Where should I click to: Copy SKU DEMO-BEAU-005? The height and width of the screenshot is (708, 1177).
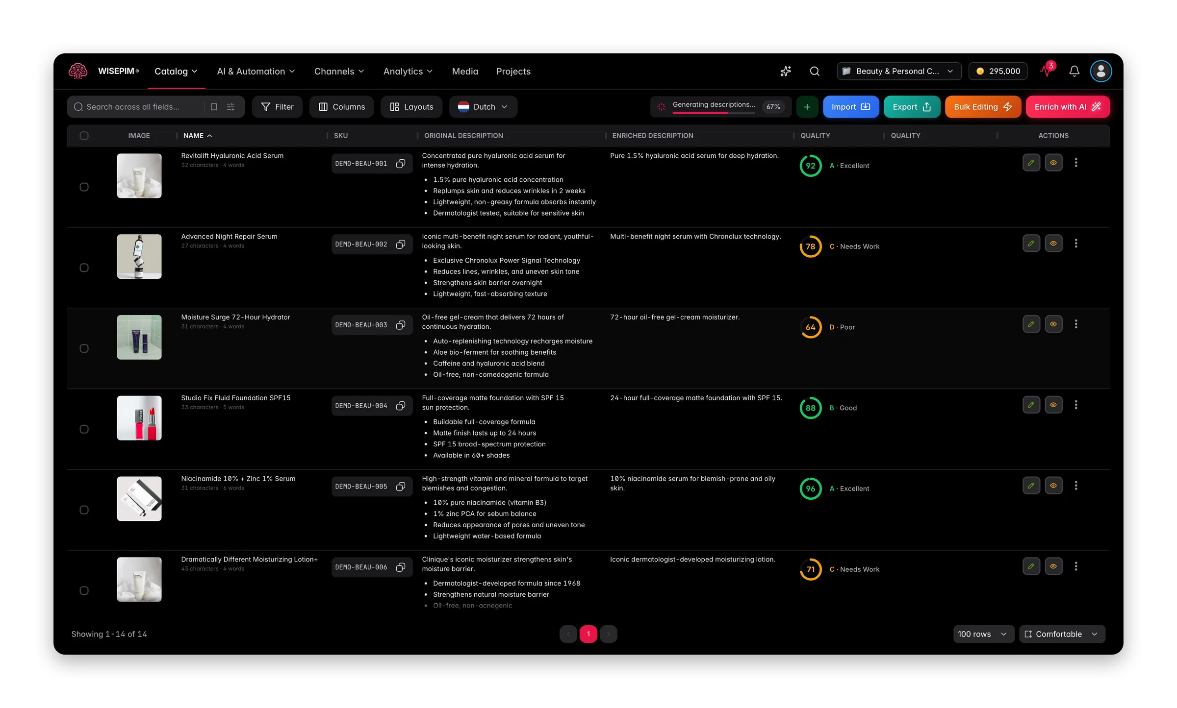click(x=401, y=487)
